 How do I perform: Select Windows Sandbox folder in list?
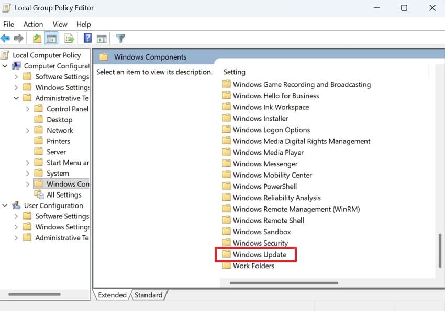(262, 232)
